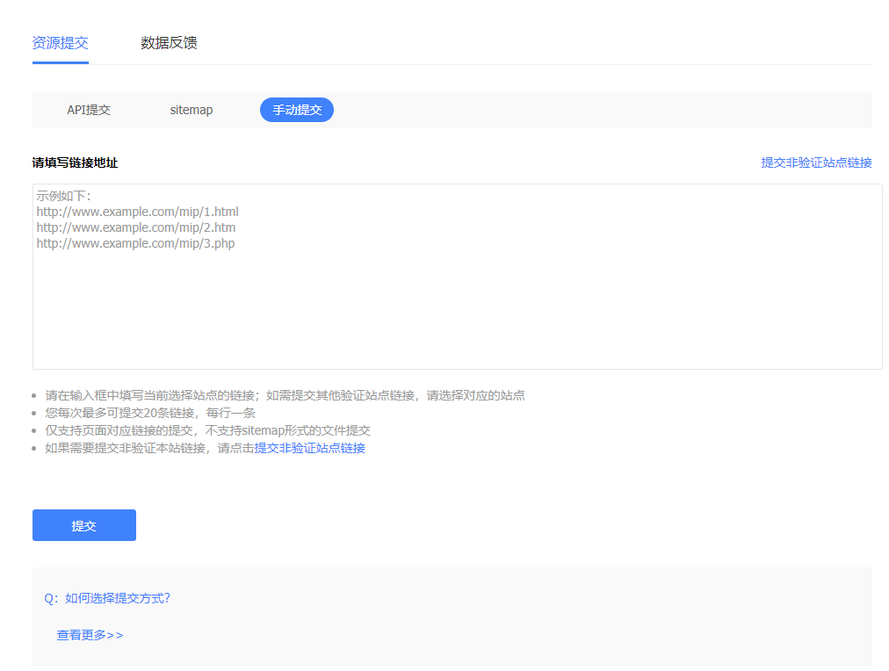Viewport: 889px width, 671px height.
Task: Select the 手动提交 pill tab
Action: 297,110
